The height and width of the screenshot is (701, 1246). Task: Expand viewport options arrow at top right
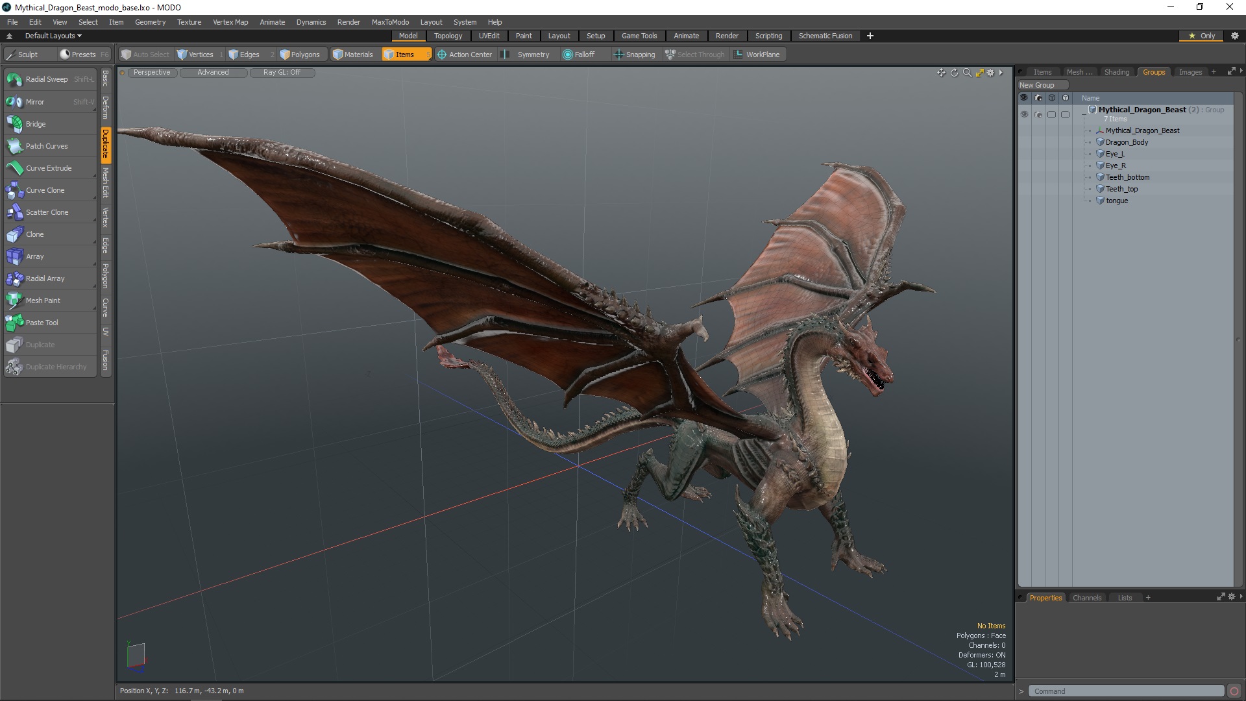[1001, 73]
